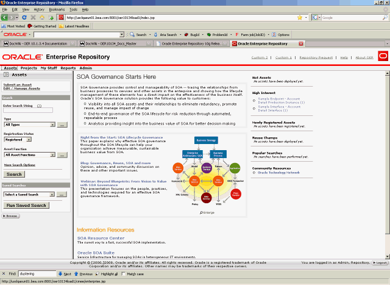Click the ellipsis button beside All Asset Functions

pos(62,155)
